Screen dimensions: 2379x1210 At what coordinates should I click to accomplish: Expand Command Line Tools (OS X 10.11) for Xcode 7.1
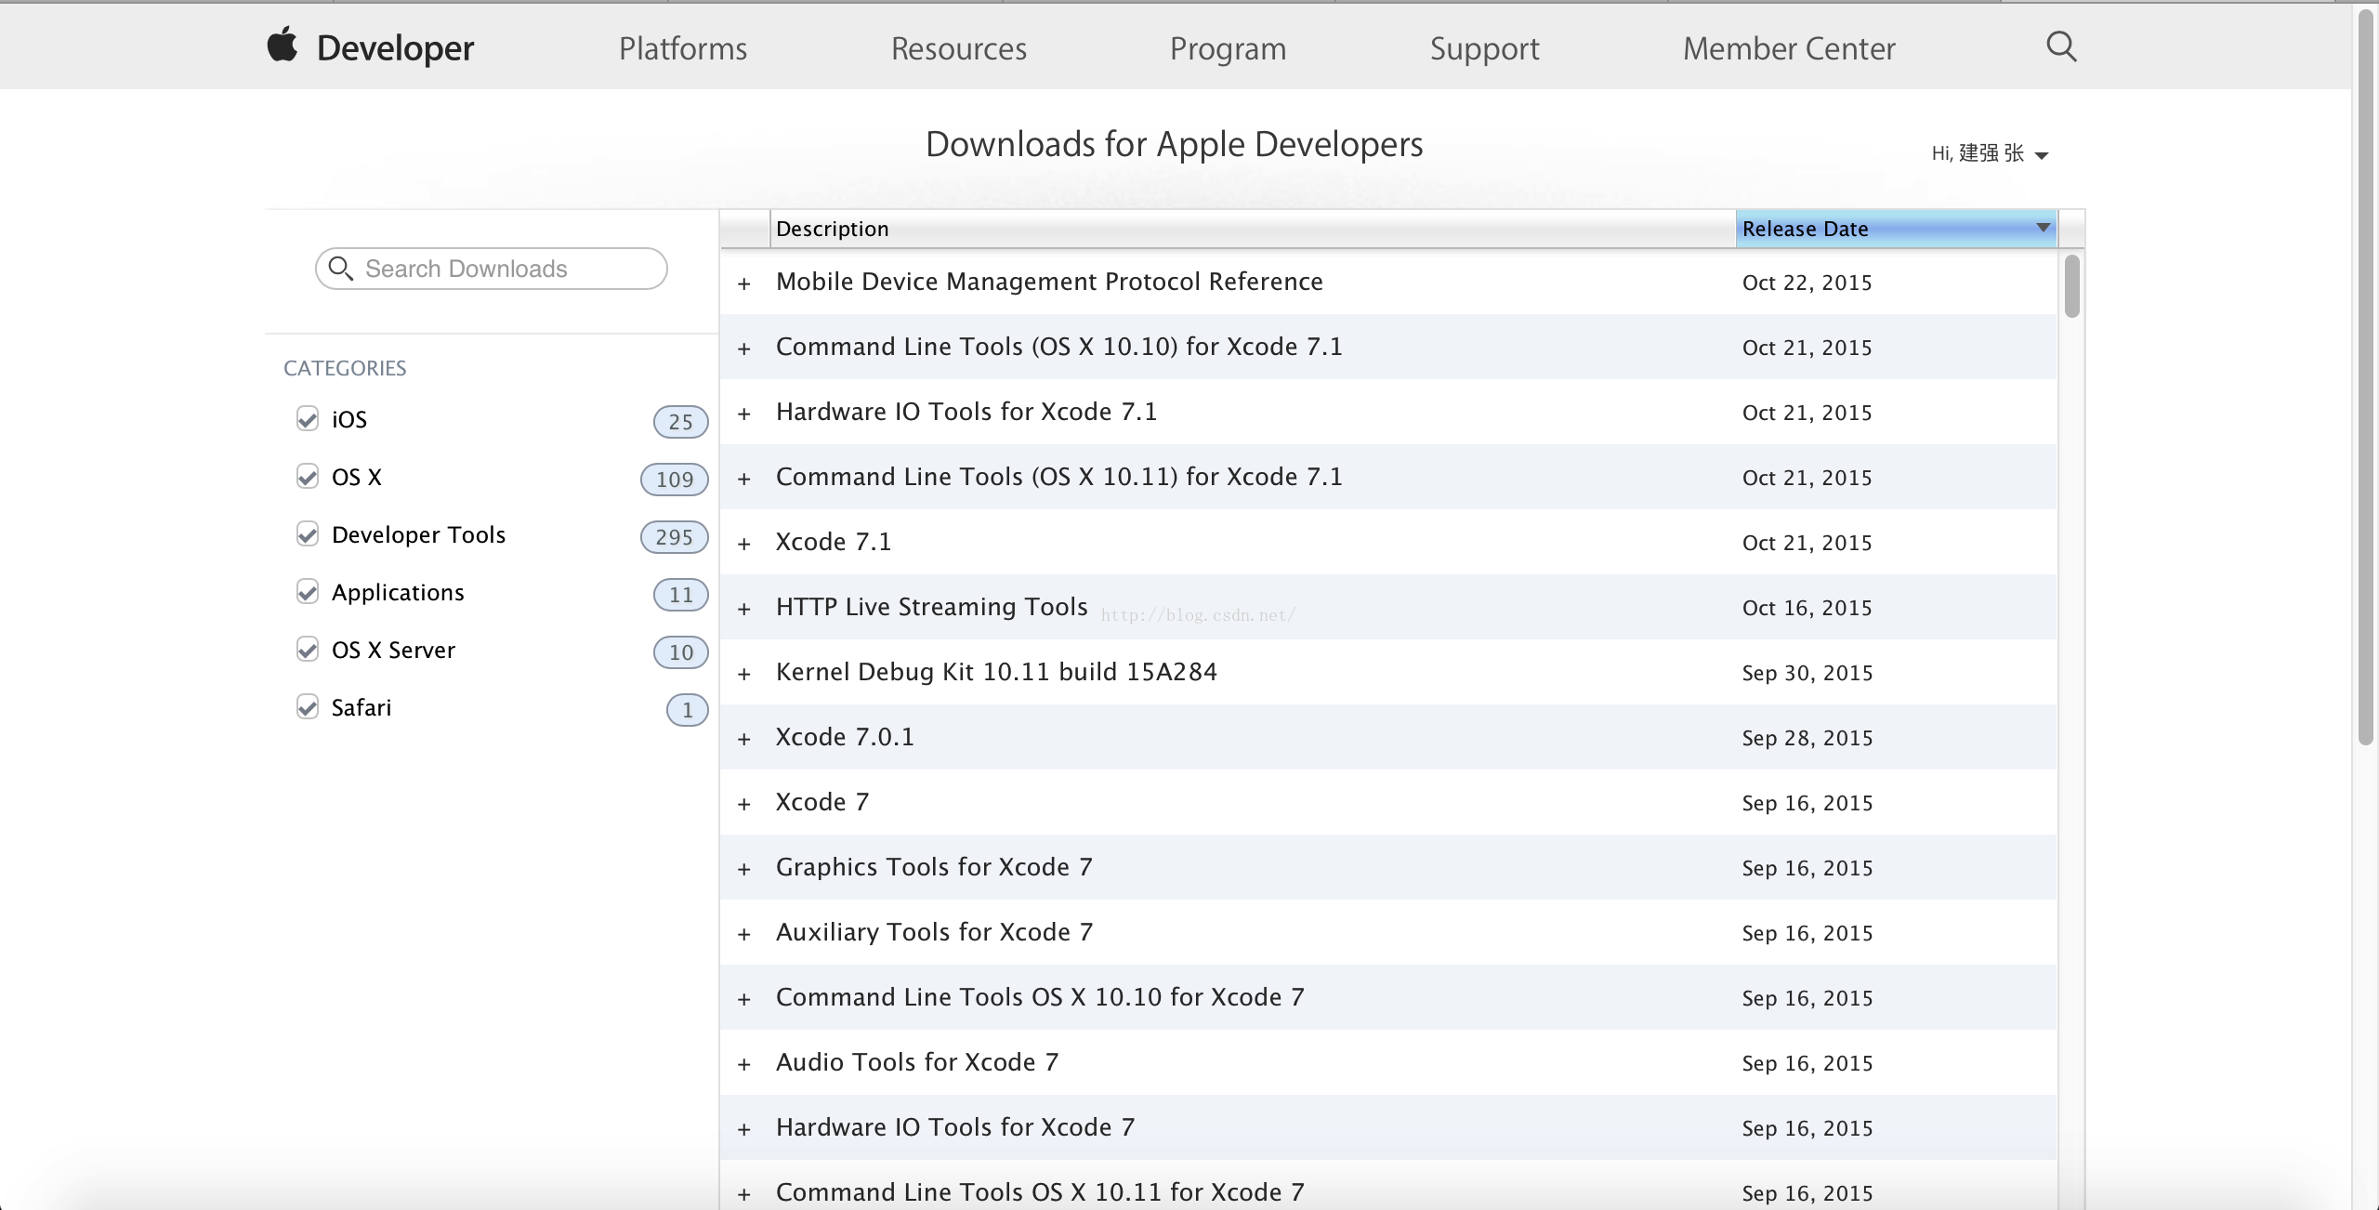tap(743, 479)
